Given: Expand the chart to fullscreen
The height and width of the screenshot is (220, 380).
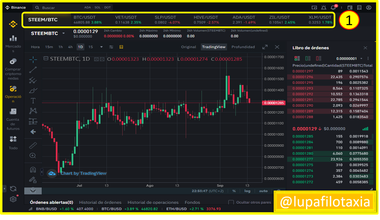Looking at the screenshot, I should pos(265,47).
